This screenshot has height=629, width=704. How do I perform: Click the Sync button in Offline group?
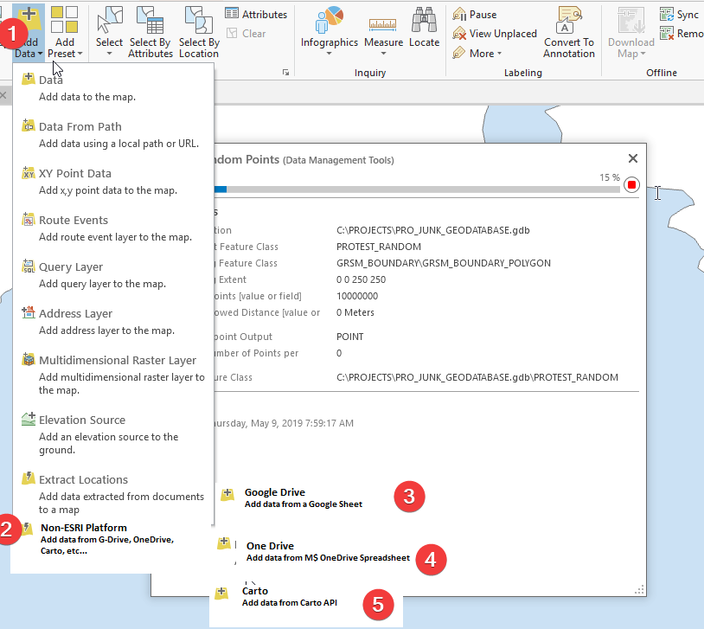tap(679, 15)
